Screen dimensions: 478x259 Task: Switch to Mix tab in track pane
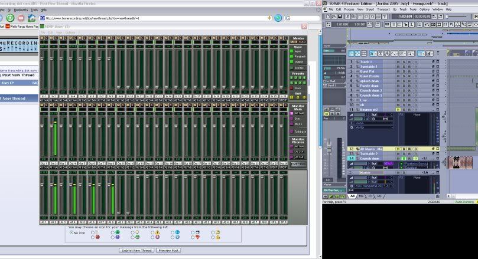[x=361, y=196]
